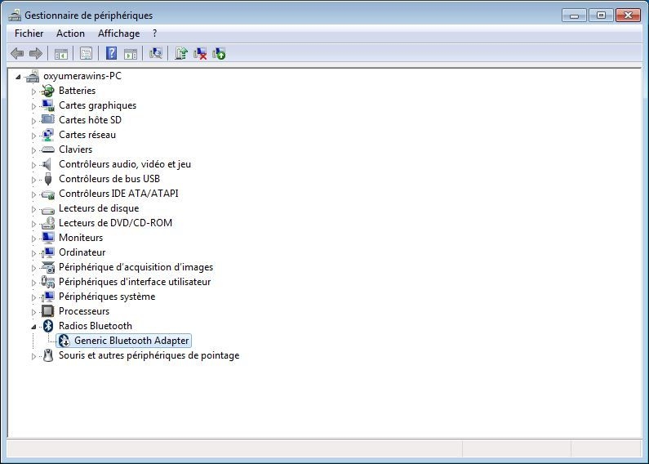Click the IDE ATA/ATAPI controllers icon
Image resolution: width=649 pixels, height=464 pixels.
pyautogui.click(x=48, y=194)
